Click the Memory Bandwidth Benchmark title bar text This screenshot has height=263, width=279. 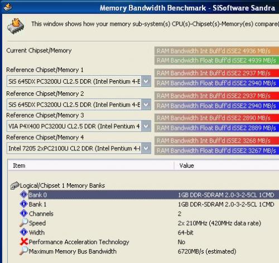187,8
